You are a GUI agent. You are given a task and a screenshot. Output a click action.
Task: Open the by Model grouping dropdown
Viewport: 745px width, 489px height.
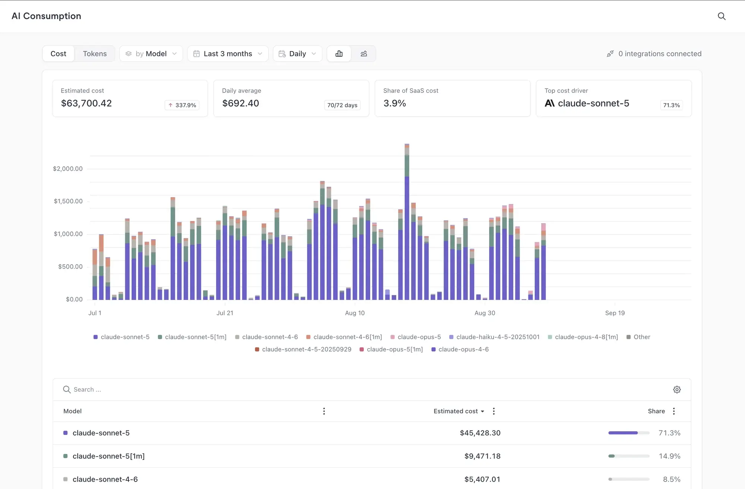tap(151, 54)
